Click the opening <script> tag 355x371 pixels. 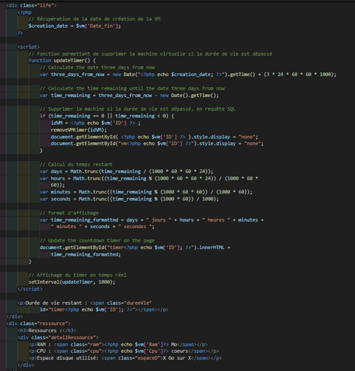coord(29,47)
